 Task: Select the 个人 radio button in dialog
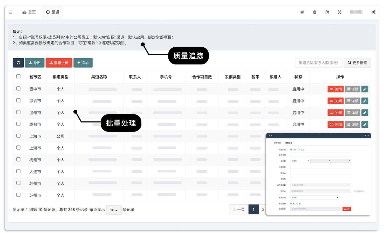point(299,150)
